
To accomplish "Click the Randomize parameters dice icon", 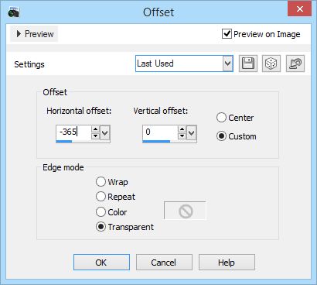I will click(271, 64).
